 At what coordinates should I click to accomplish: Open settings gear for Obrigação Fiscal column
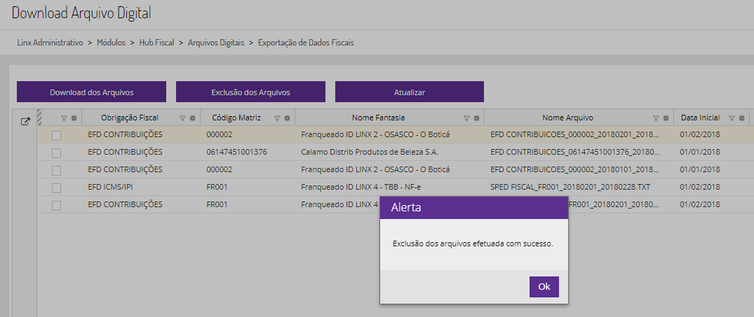[x=192, y=118]
